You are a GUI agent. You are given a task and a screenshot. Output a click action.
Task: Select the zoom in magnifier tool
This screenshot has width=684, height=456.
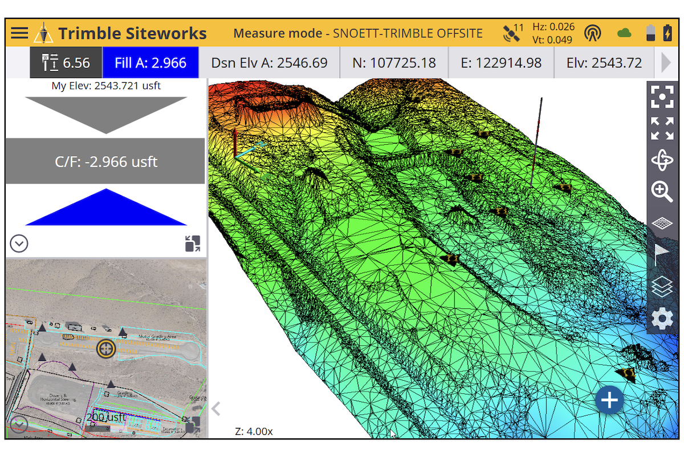pos(662,192)
